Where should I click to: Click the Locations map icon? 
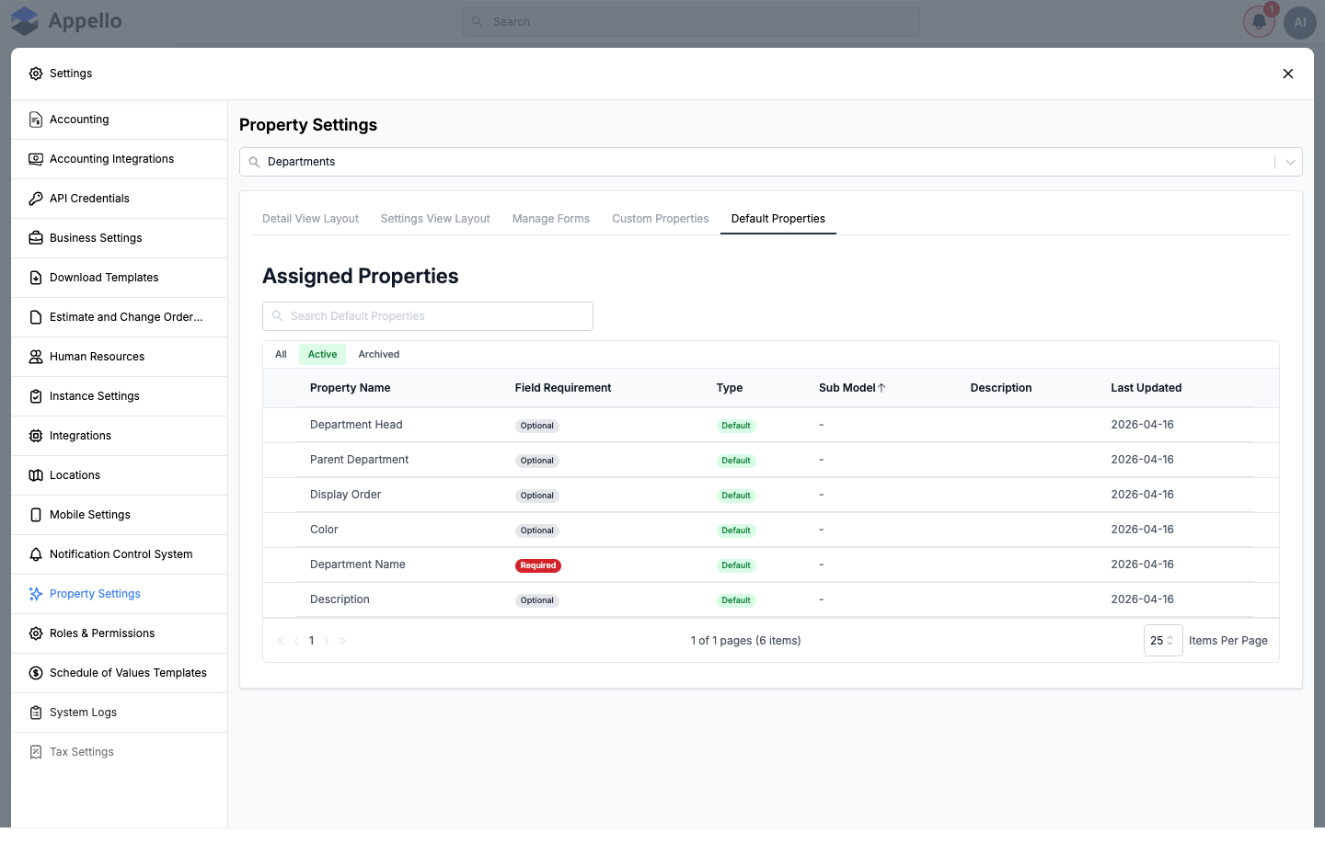click(36, 475)
